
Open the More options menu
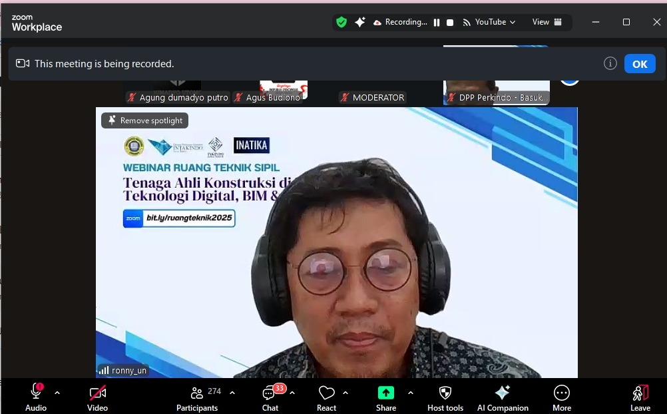tap(562, 396)
